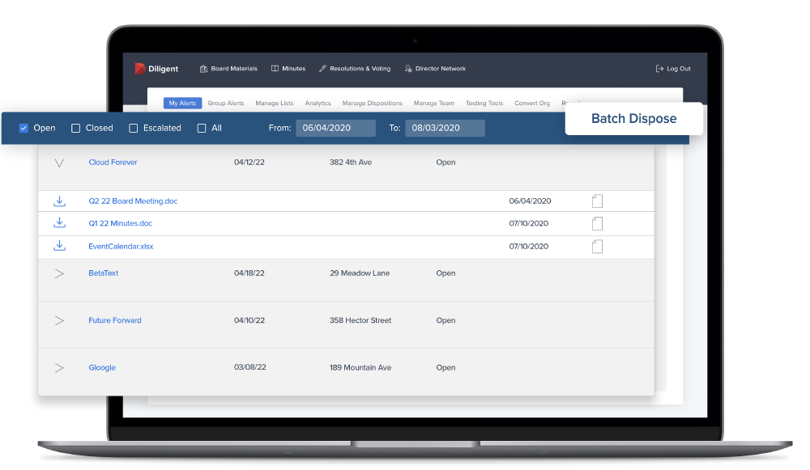Image resolution: width=810 pixels, height=470 pixels.
Task: Tick the Escalated filter checkbox
Action: tap(134, 128)
